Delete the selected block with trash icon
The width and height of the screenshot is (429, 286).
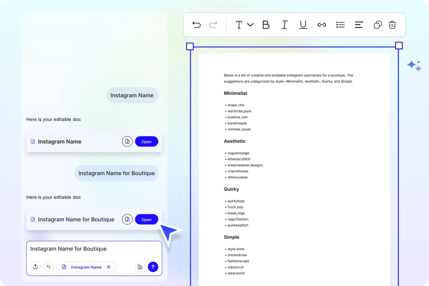pos(392,25)
